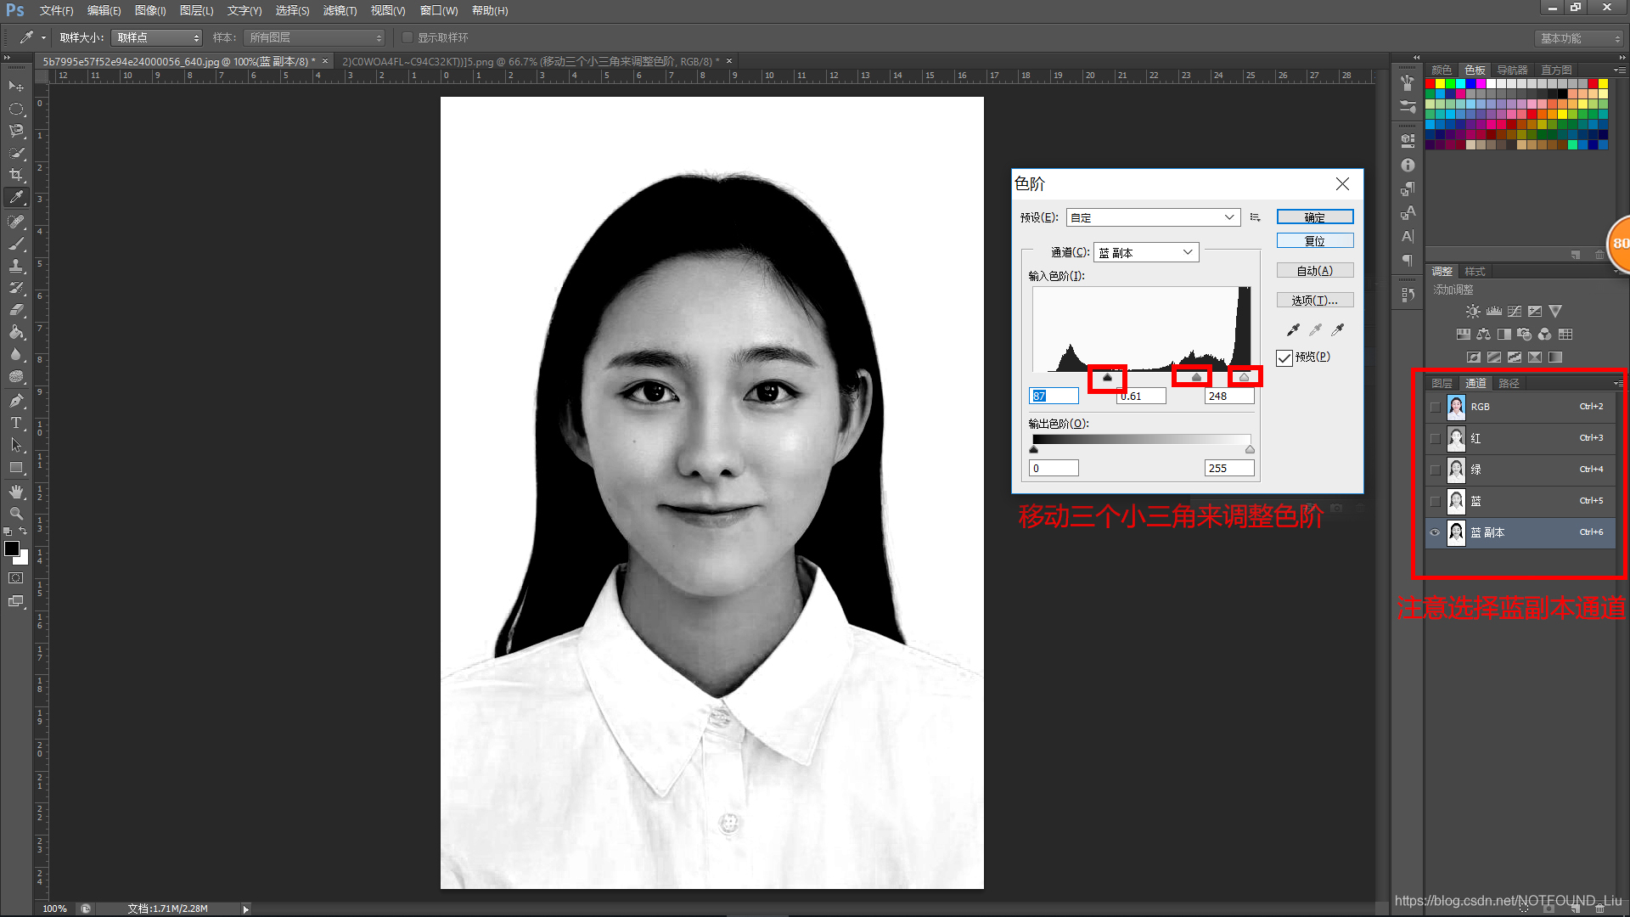The image size is (1630, 917).
Task: Click the 选项(T)... button
Action: (1315, 301)
